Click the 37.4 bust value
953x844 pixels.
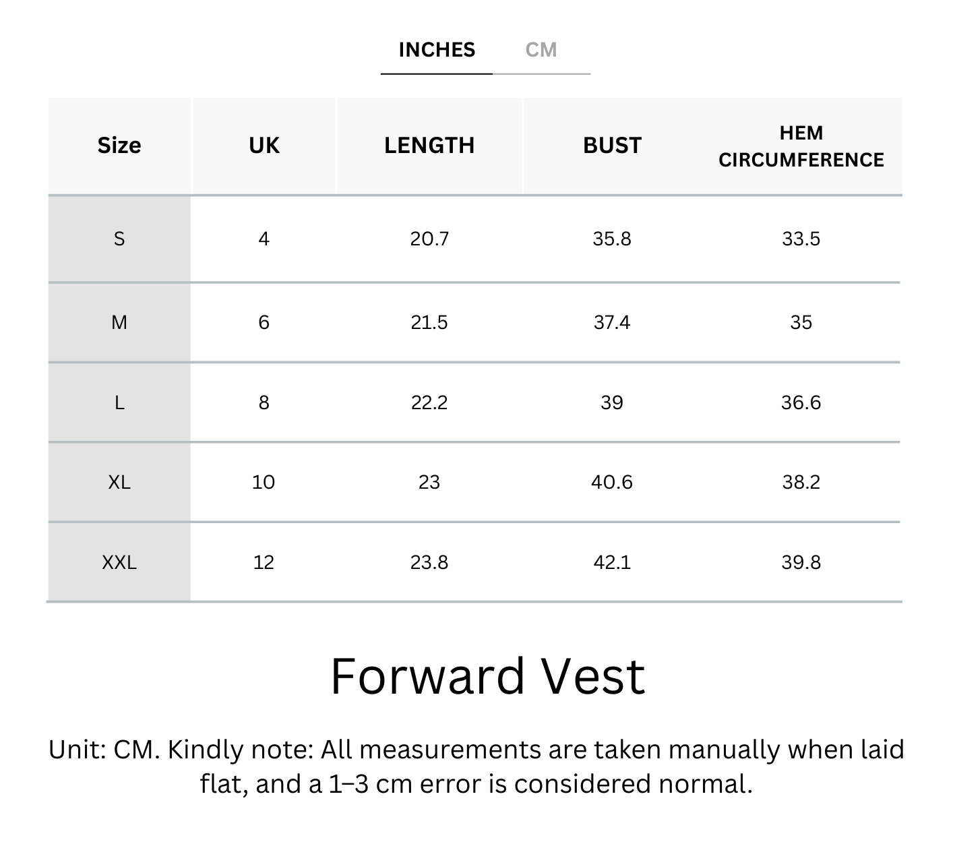pos(612,322)
